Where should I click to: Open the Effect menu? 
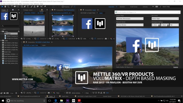click(x=21, y=4)
